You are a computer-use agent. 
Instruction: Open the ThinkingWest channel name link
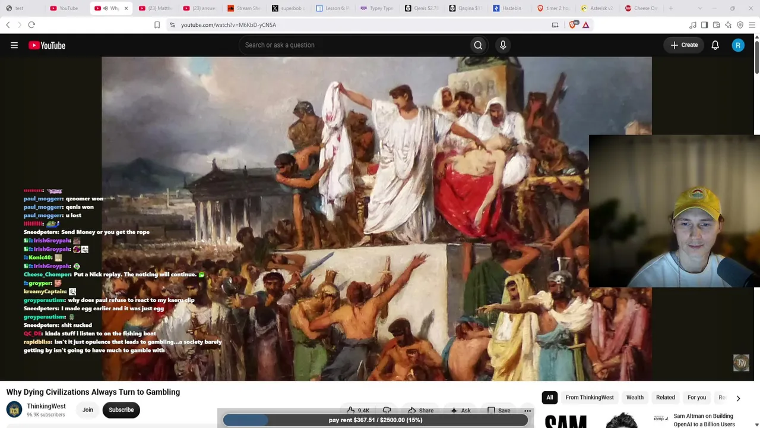46,407
